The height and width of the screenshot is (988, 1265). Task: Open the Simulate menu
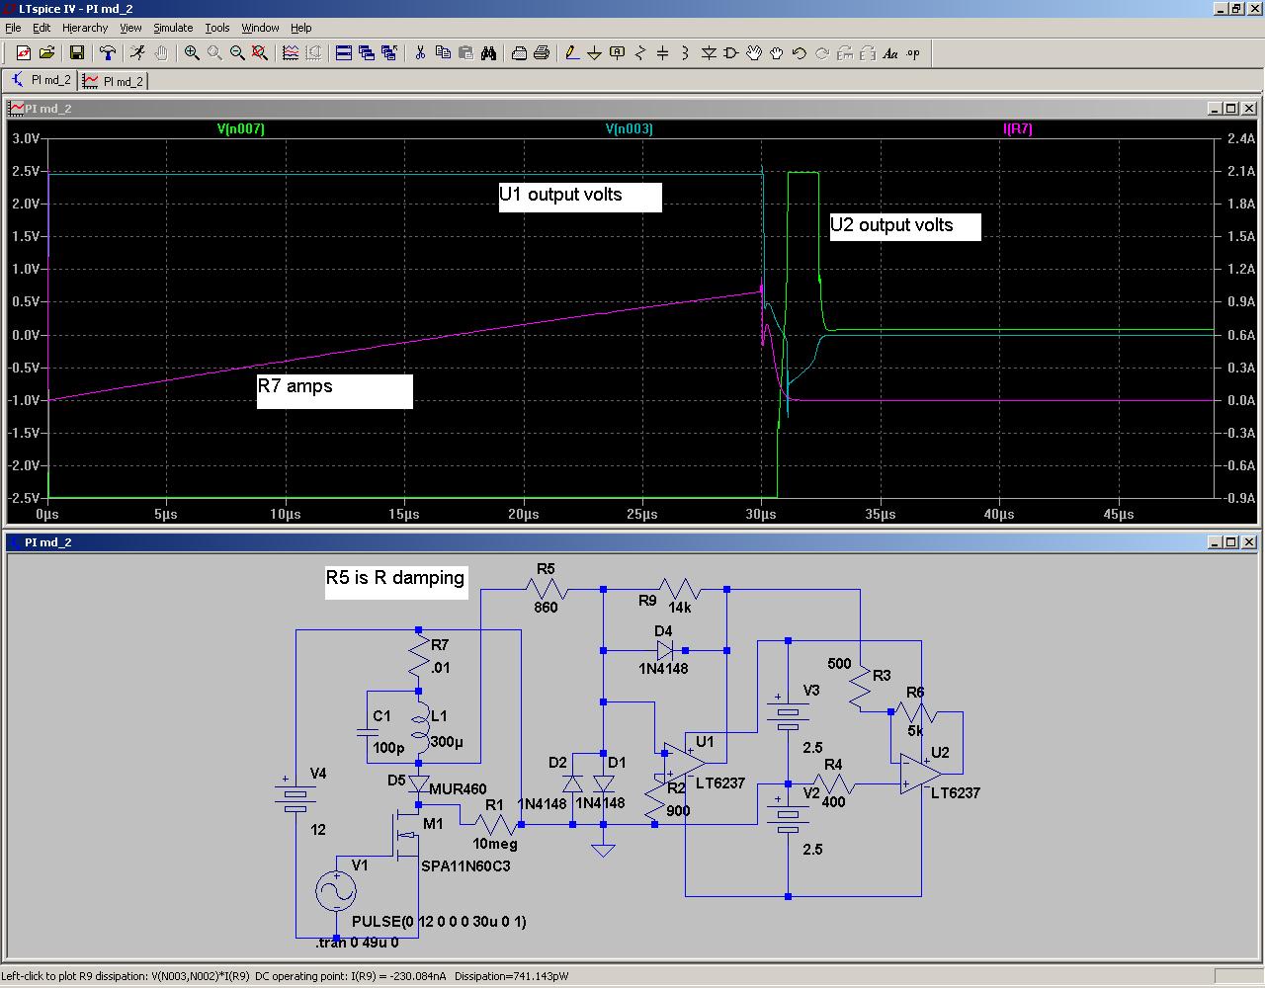point(173,28)
